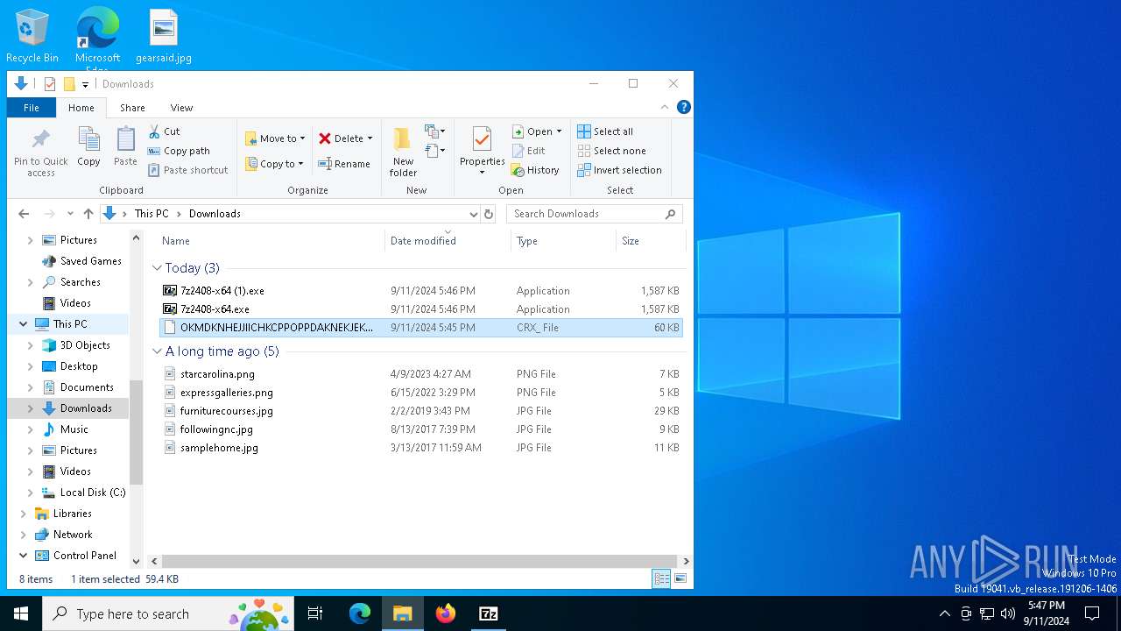This screenshot has height=631, width=1121.
Task: Create a New folder
Action: (x=403, y=152)
